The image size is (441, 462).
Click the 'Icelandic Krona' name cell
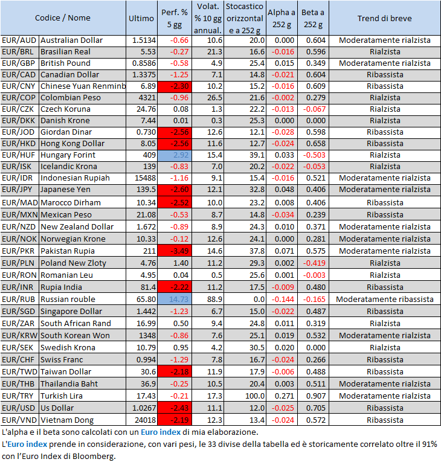pos(83,167)
